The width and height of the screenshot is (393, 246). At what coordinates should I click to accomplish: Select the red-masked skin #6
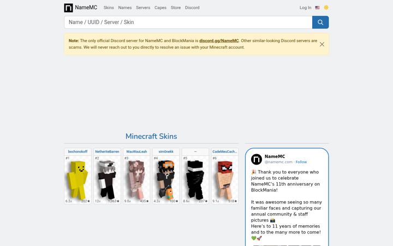pyautogui.click(x=224, y=179)
